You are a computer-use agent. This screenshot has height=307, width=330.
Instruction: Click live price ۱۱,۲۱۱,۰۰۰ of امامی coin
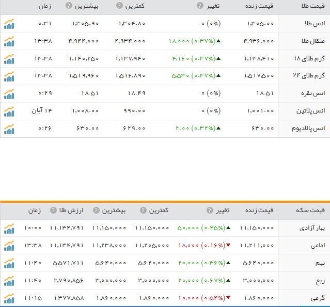point(257,246)
